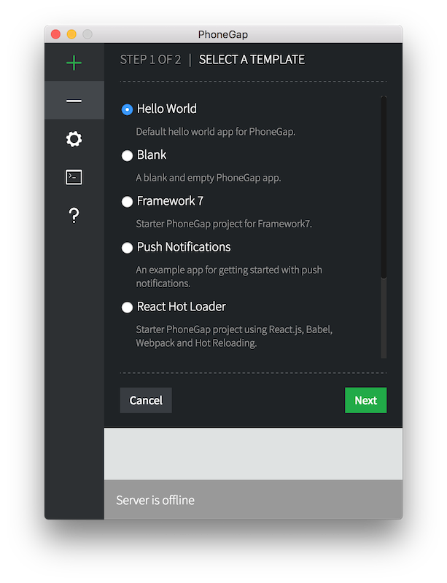Choose the Push Notifications radio button

127,248
